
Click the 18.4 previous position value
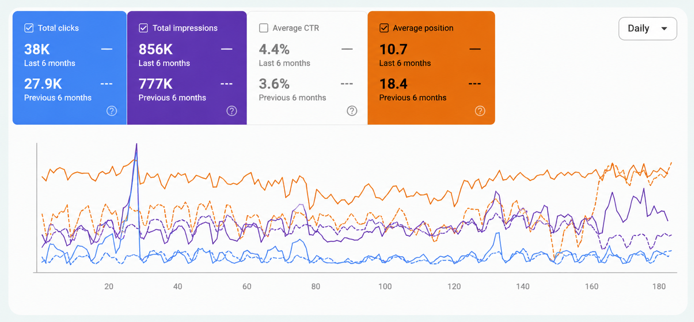click(x=393, y=84)
